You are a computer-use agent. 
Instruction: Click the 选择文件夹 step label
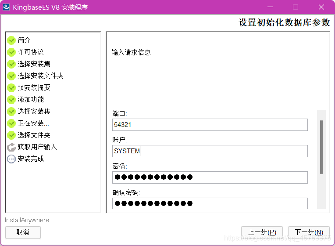point(34,135)
